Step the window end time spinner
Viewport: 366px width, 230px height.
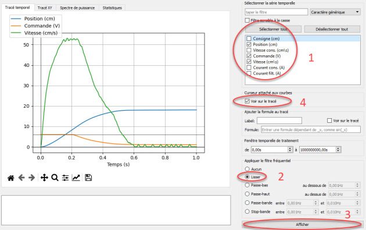[339, 150]
